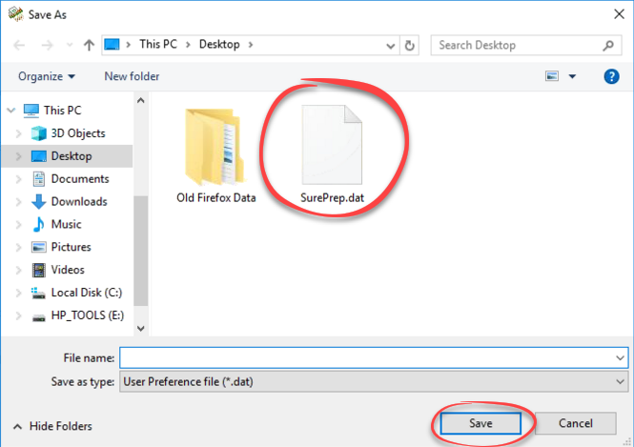This screenshot has height=447, width=634.
Task: Click the PC icon in address bar
Action: [x=112, y=45]
